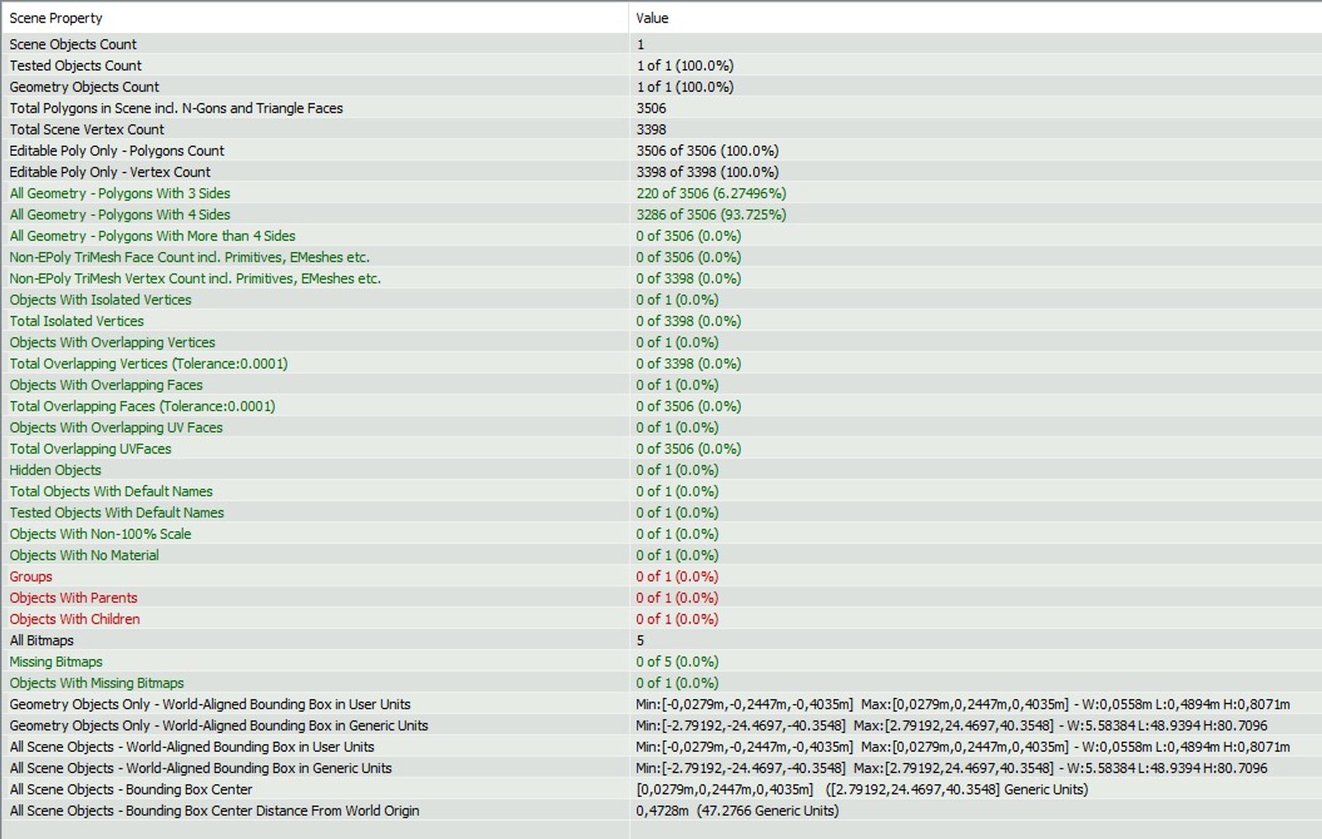1322x839 pixels.
Task: Select Editable Poly Only - Vertex Count row
Action: point(661,172)
